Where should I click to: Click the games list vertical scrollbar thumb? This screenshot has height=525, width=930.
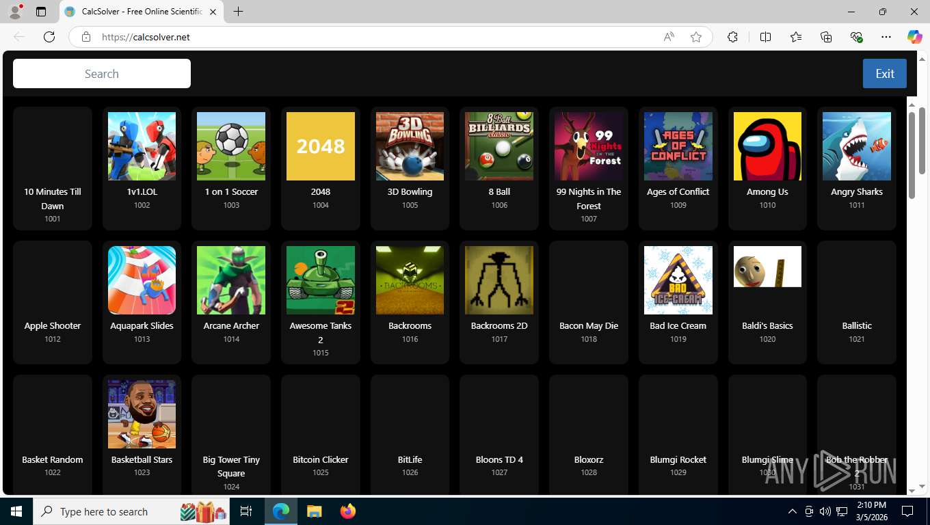912,154
